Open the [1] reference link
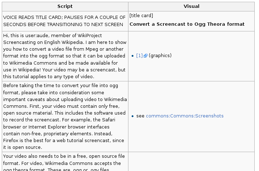 (x=139, y=56)
